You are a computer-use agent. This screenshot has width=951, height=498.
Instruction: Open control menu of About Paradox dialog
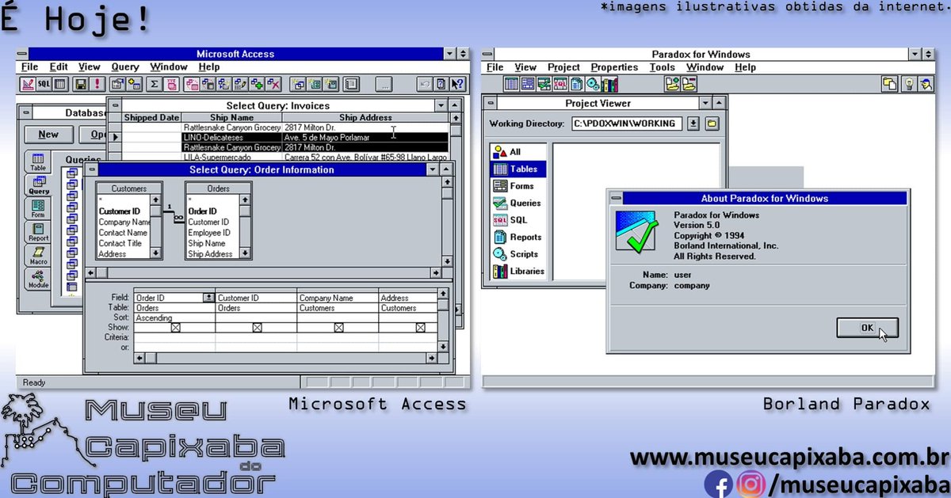click(615, 198)
